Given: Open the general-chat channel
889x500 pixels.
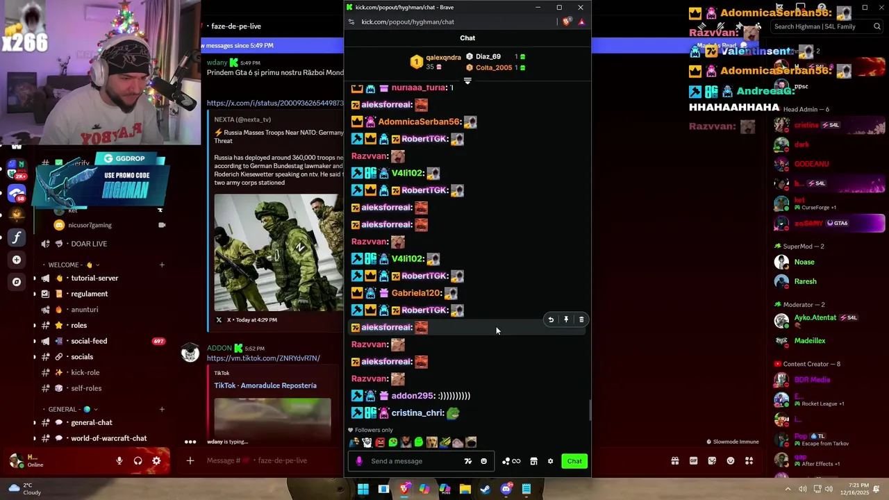Looking at the screenshot, I should pyautogui.click(x=91, y=422).
